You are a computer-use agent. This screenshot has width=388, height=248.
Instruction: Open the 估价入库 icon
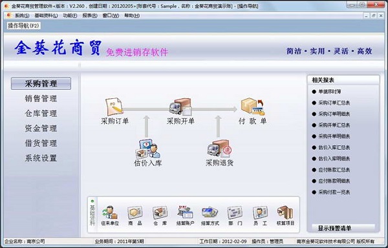pos(147,149)
